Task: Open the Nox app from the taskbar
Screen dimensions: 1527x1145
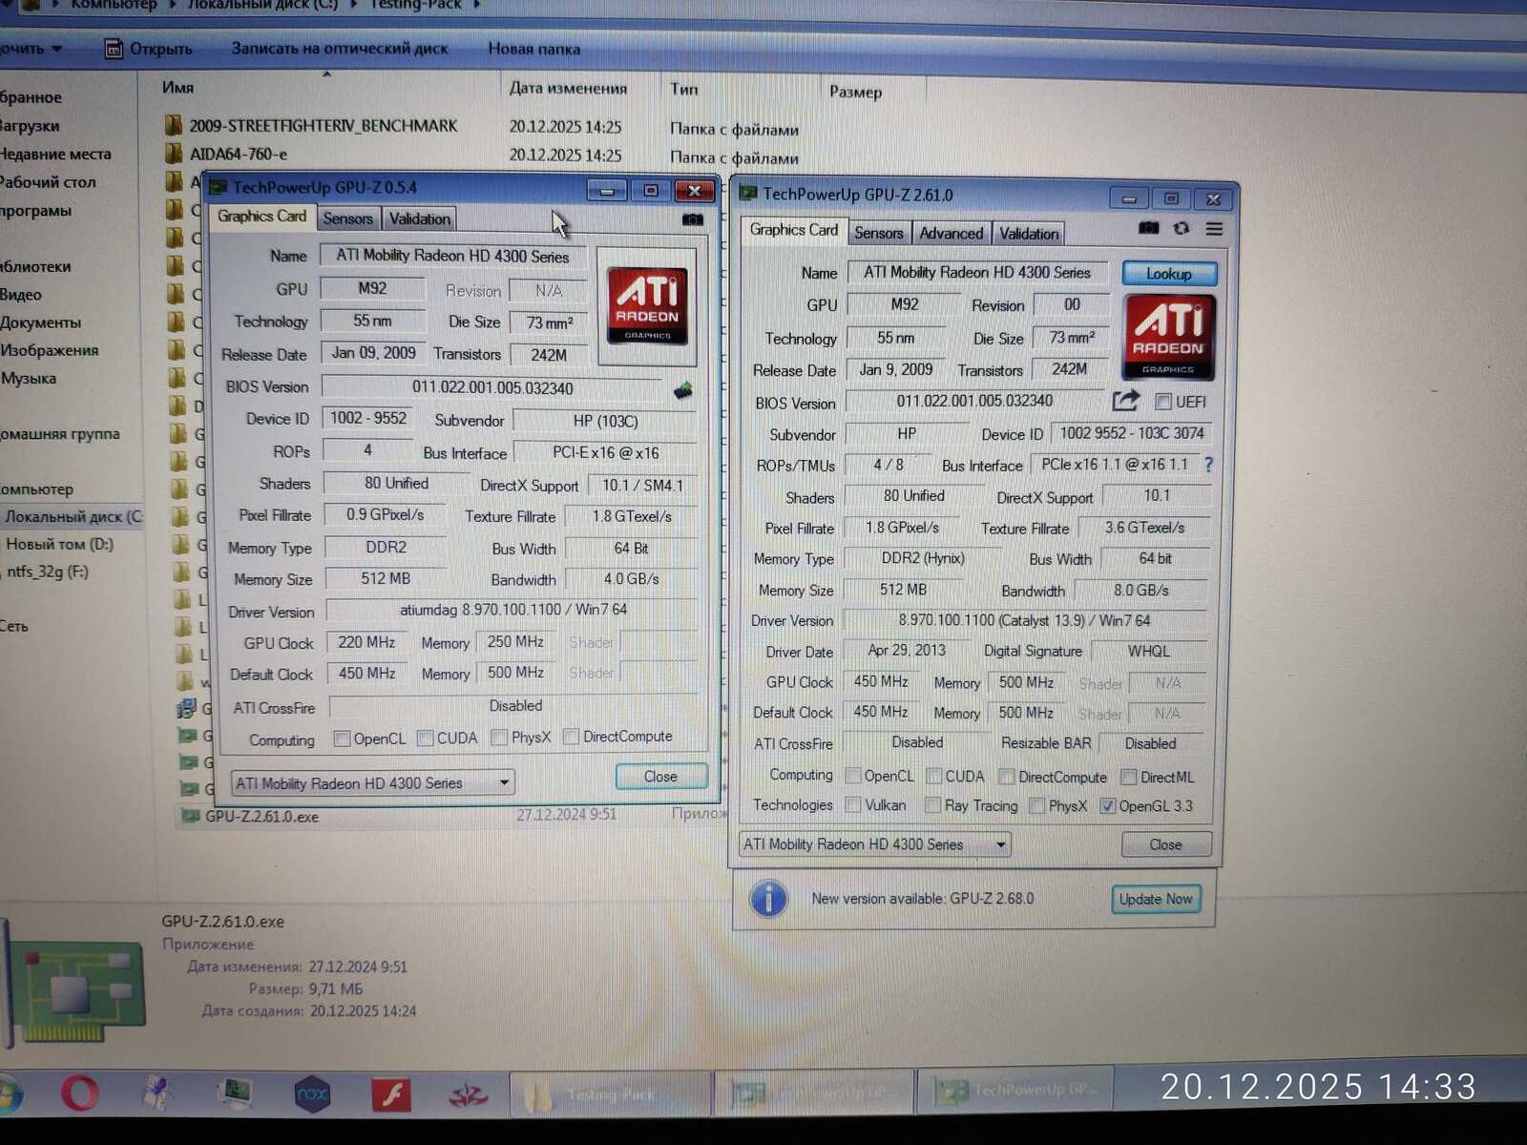Action: [312, 1094]
